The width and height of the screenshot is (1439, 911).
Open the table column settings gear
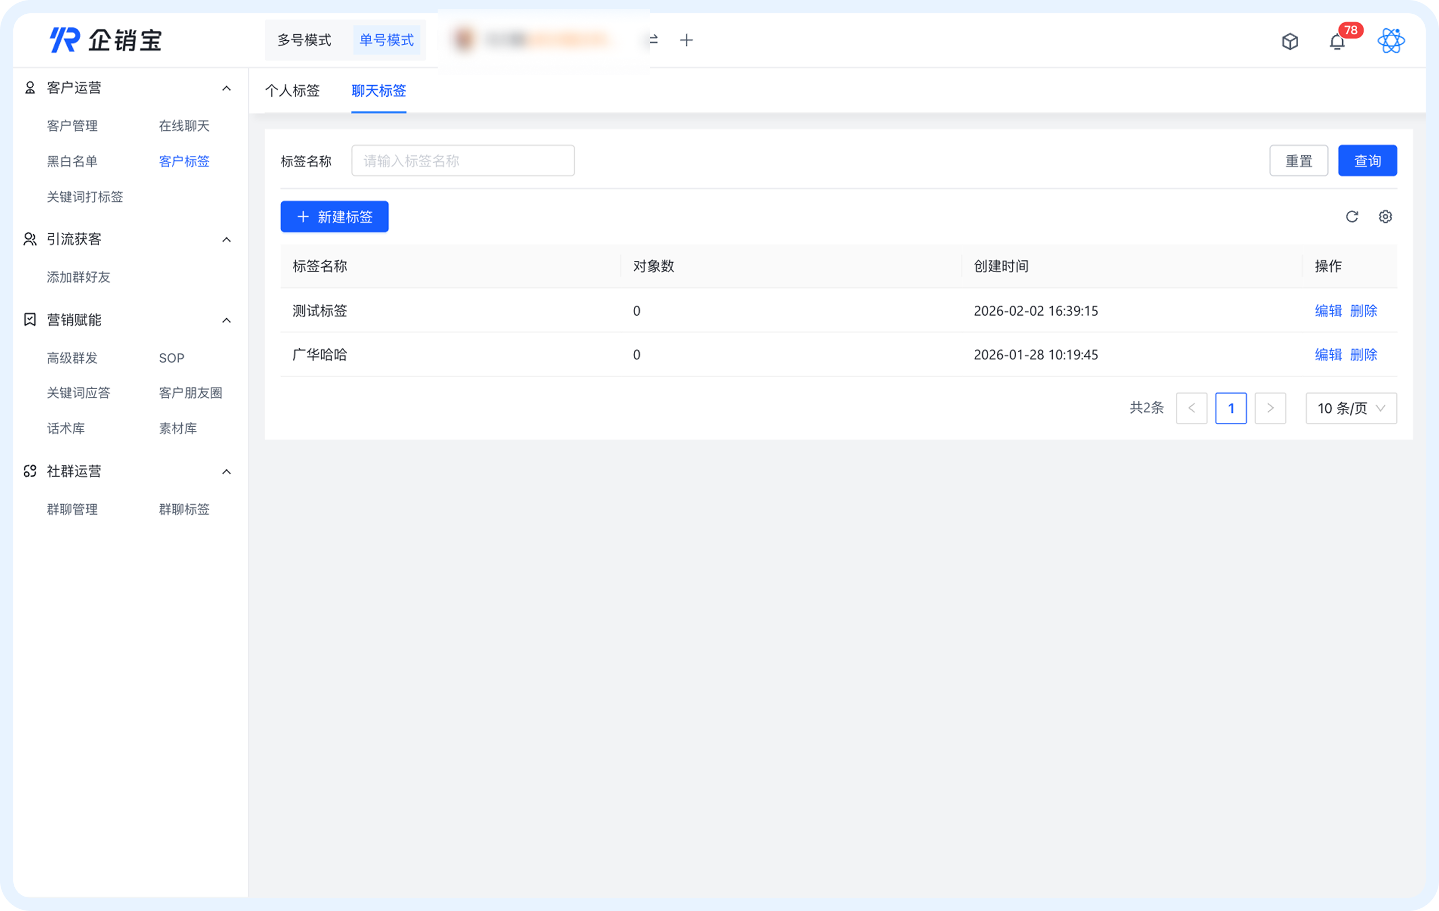tap(1386, 216)
